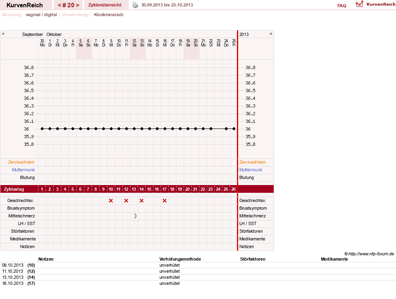Click the nfp-forum.de copyright link

(369, 254)
